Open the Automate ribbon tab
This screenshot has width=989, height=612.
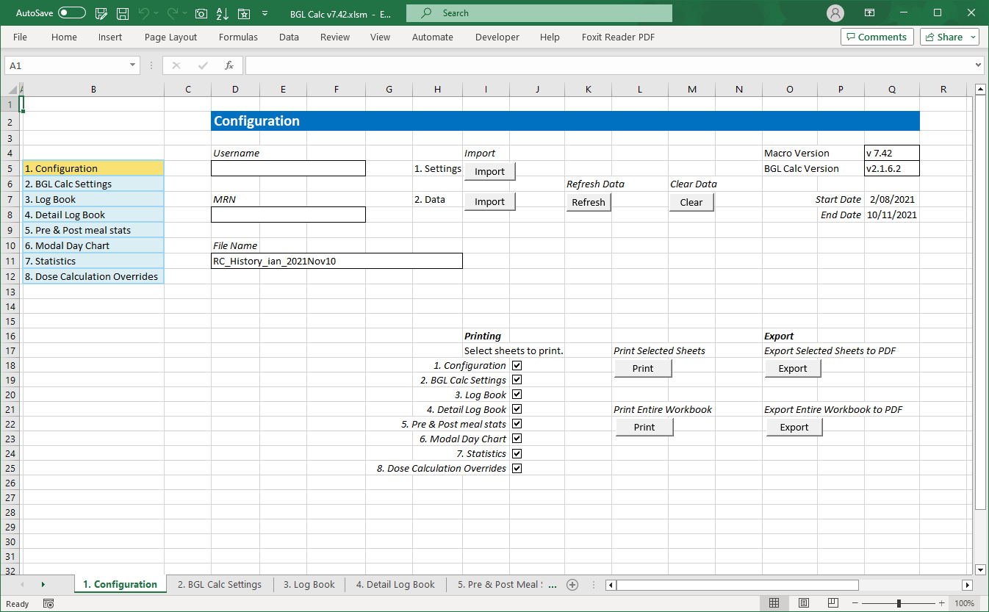click(x=433, y=37)
